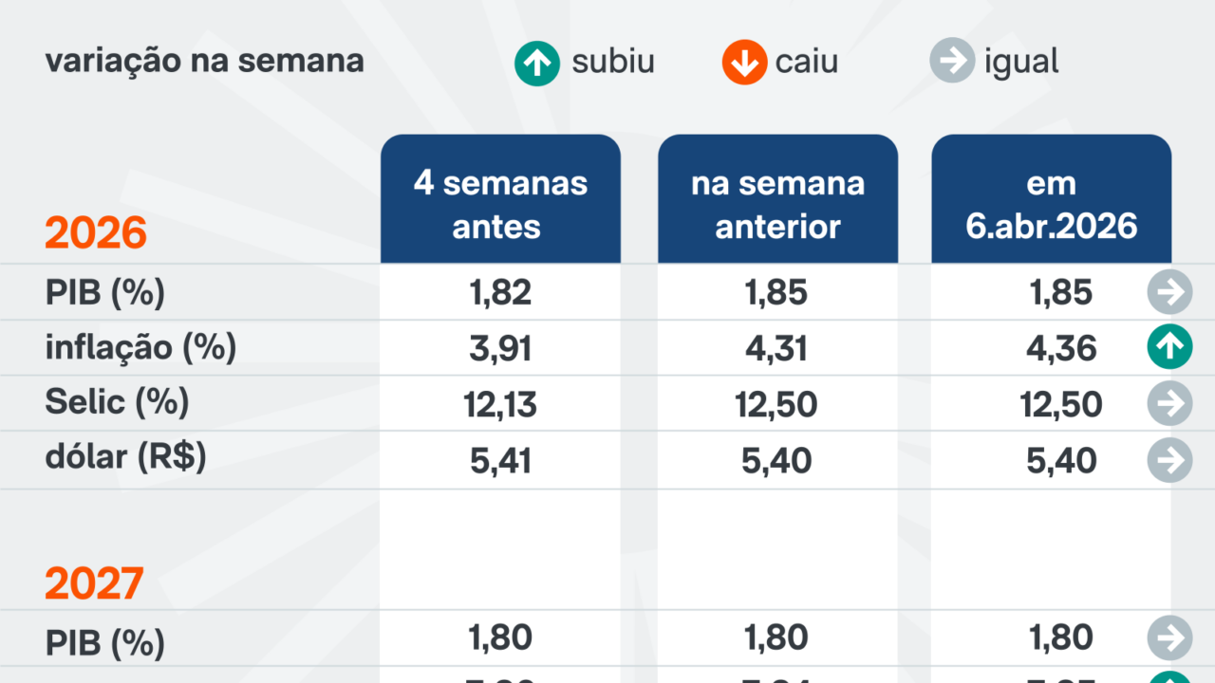The image size is (1215, 683).
Task: Click the 5,41 dólar value
Action: [500, 461]
